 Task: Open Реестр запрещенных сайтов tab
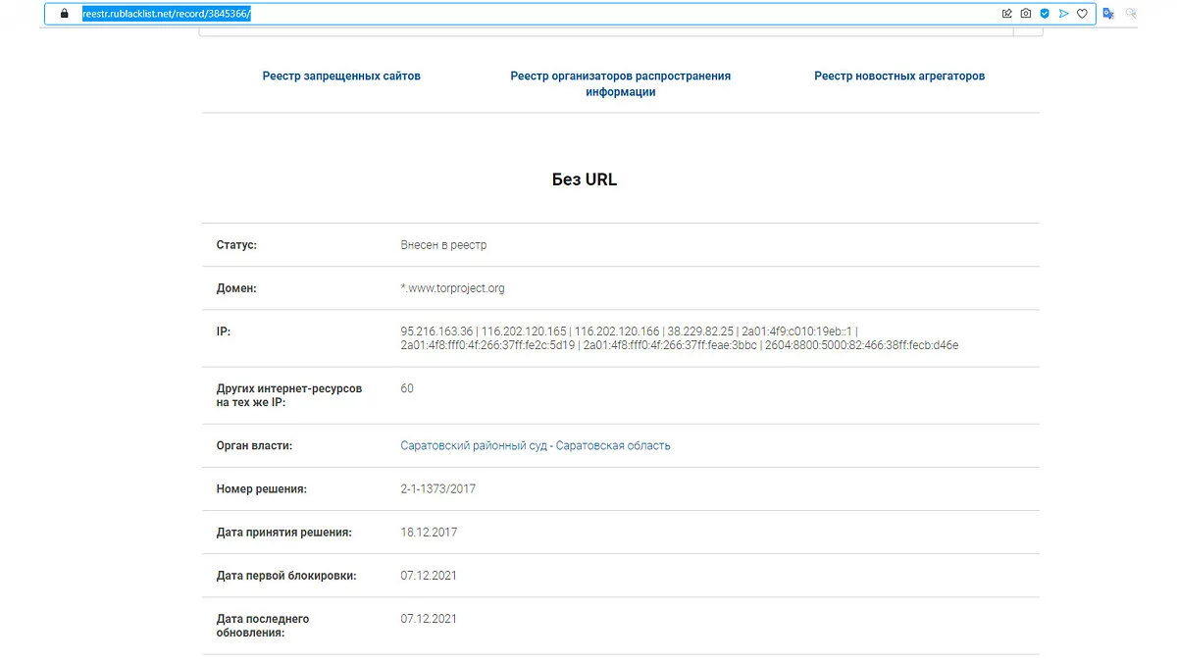[x=341, y=76]
